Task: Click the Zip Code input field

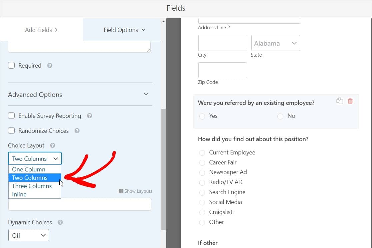Action: coord(222,70)
